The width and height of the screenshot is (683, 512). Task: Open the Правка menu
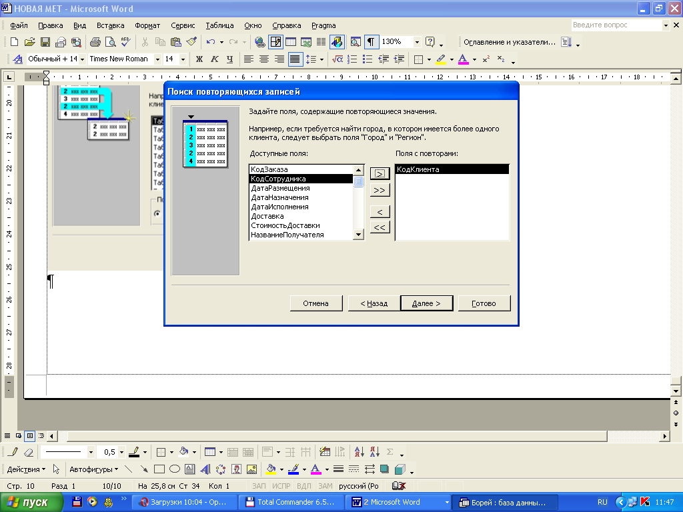(x=51, y=25)
